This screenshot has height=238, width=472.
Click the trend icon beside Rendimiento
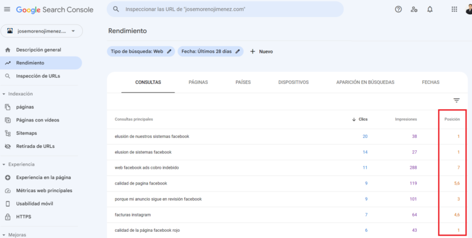coord(8,63)
